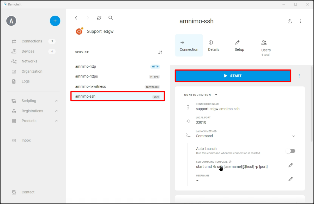Click the blue plus add button
The height and width of the screenshot is (204, 314).
point(55,21)
